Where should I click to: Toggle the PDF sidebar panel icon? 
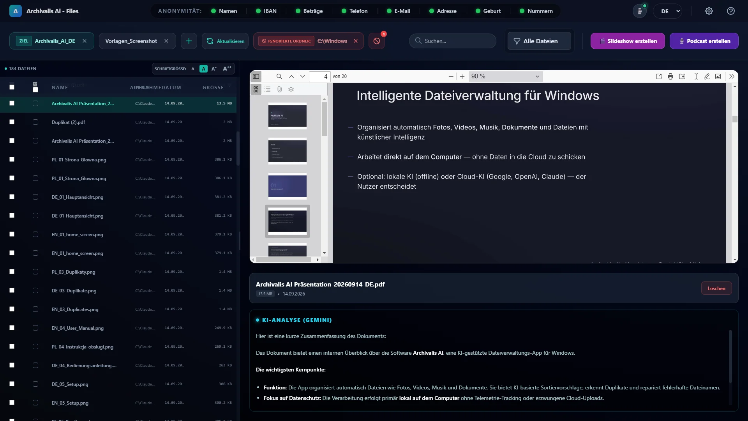coord(256,76)
